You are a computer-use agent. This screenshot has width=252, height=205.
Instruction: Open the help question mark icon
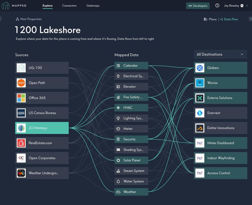pyautogui.click(x=217, y=6)
